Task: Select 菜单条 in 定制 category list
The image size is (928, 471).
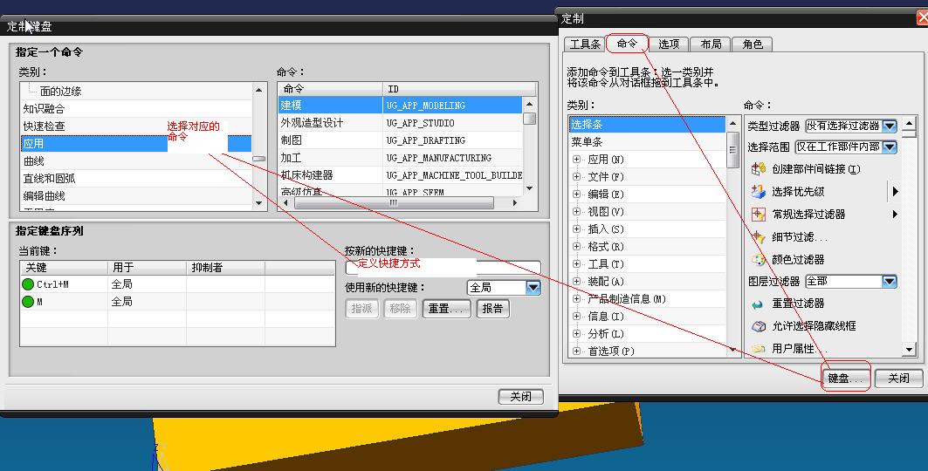Action: (647, 142)
